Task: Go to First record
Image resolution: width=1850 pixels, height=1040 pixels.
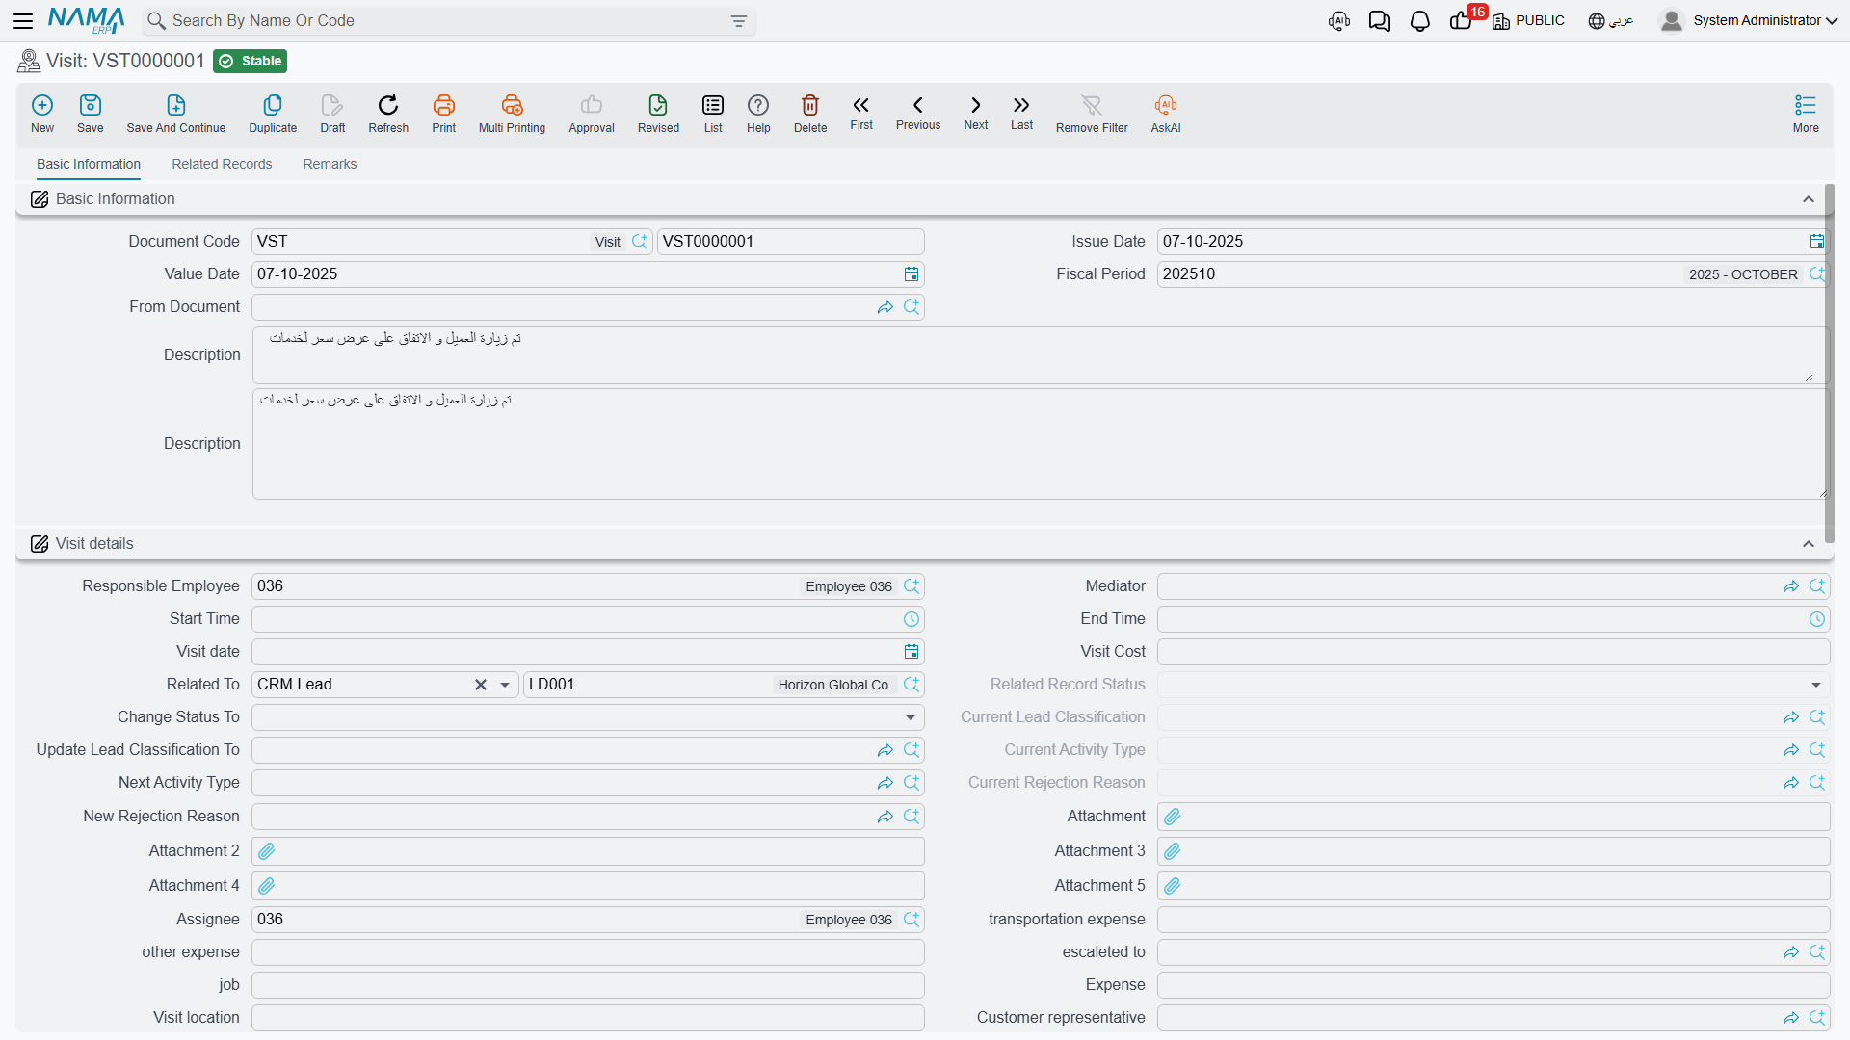Action: pyautogui.click(x=861, y=113)
